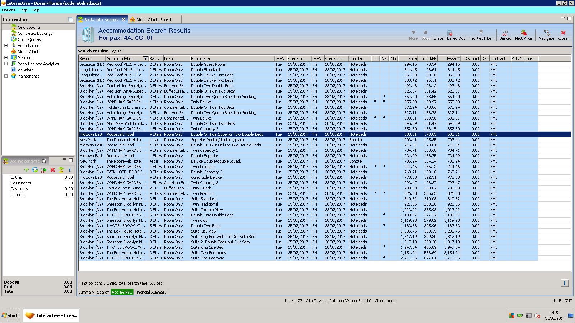The height and width of the screenshot is (323, 575).
Task: Click the filter icon in Accommodation column header
Action: (146, 58)
